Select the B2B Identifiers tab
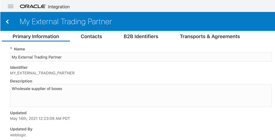The height and width of the screenshot is (140, 275). pos(141,37)
